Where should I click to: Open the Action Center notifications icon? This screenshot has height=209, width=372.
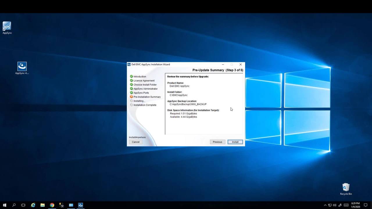366,205
